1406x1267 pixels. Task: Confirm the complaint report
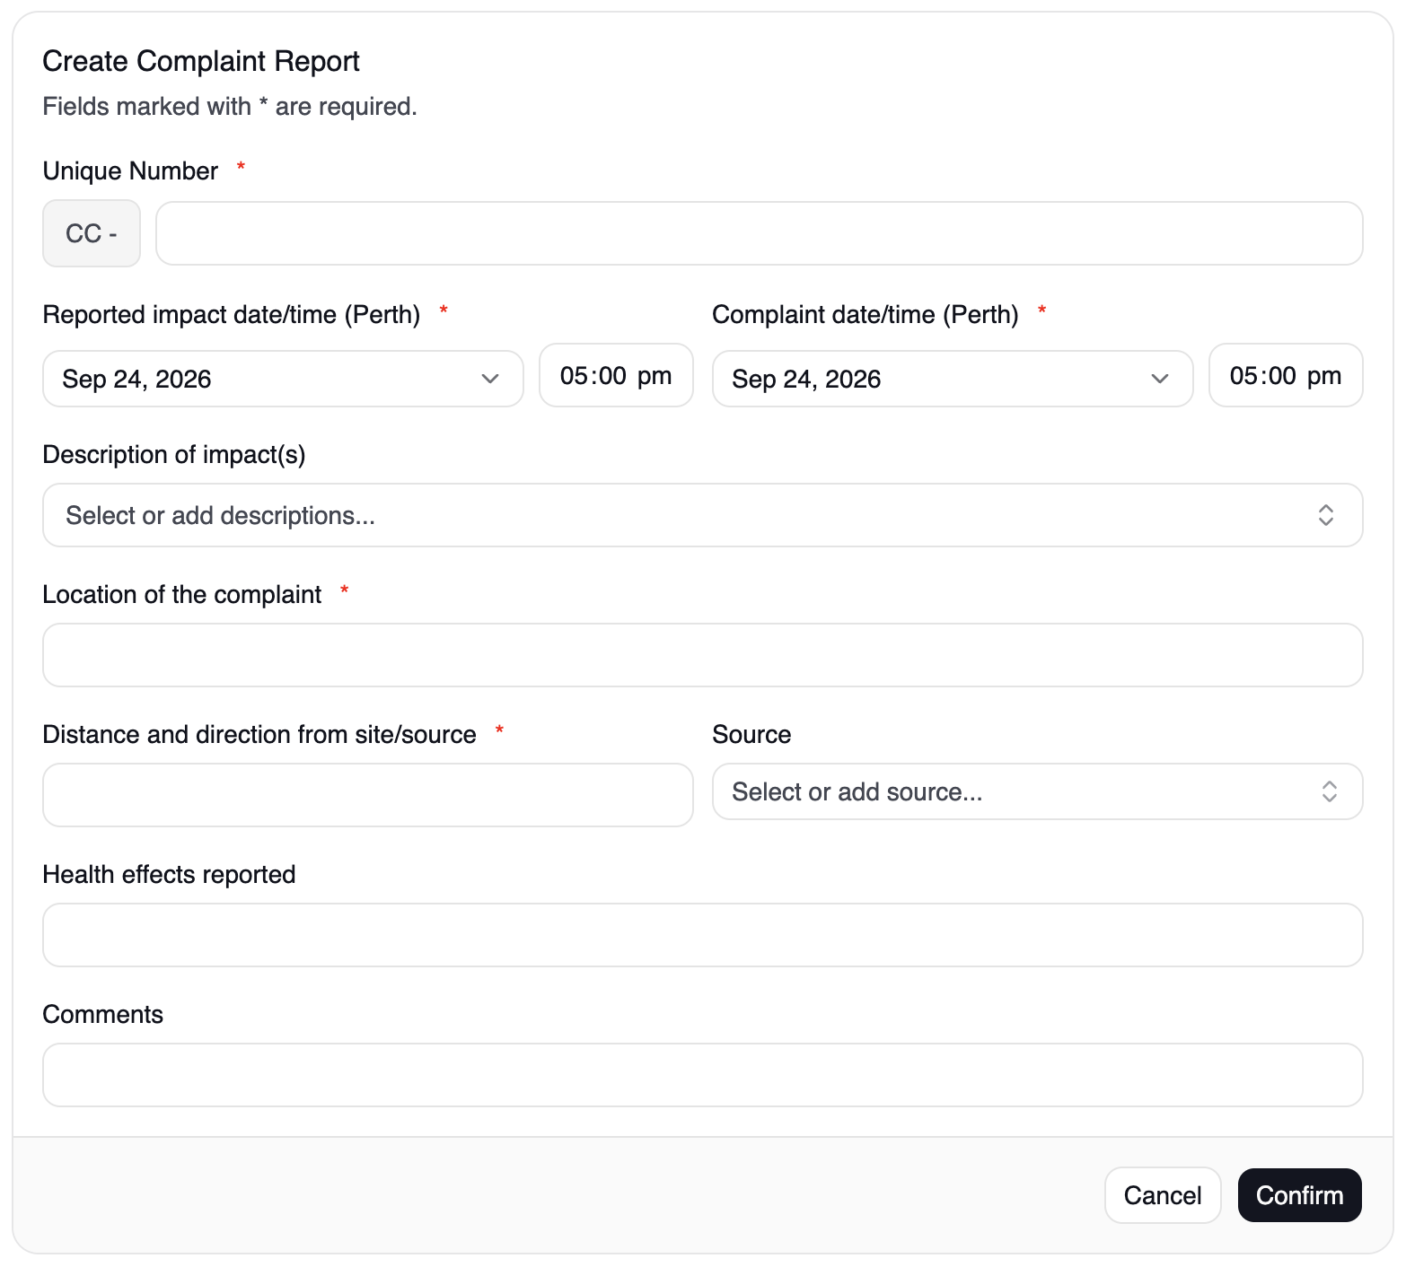click(1300, 1195)
